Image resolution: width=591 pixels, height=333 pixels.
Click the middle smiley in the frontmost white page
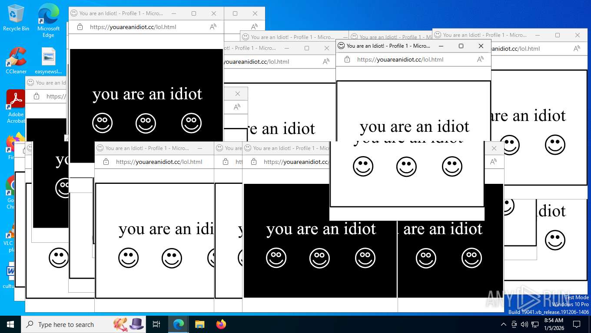pyautogui.click(x=406, y=166)
